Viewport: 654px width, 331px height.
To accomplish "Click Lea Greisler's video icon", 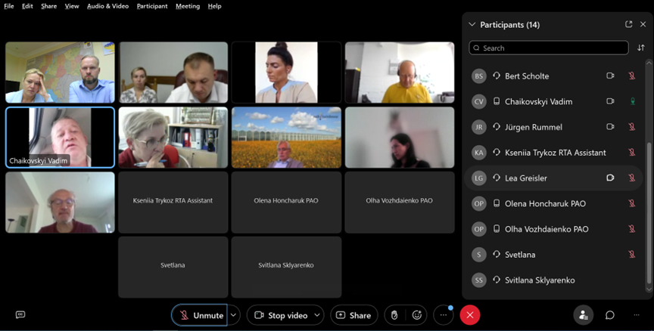I will [610, 178].
